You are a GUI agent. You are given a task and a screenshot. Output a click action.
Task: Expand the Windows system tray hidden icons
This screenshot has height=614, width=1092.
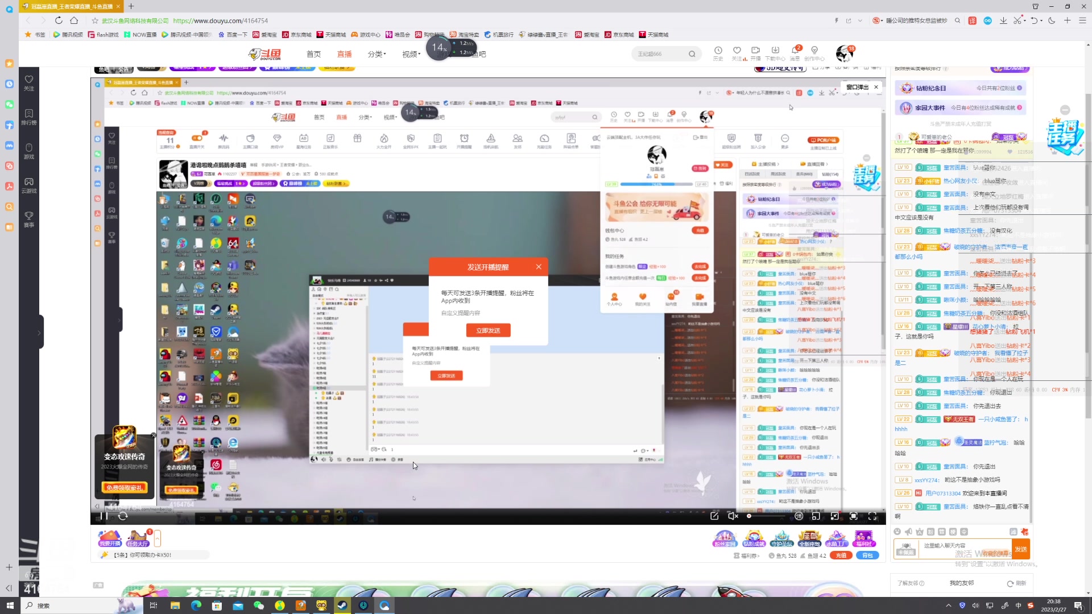pyautogui.click(x=948, y=605)
